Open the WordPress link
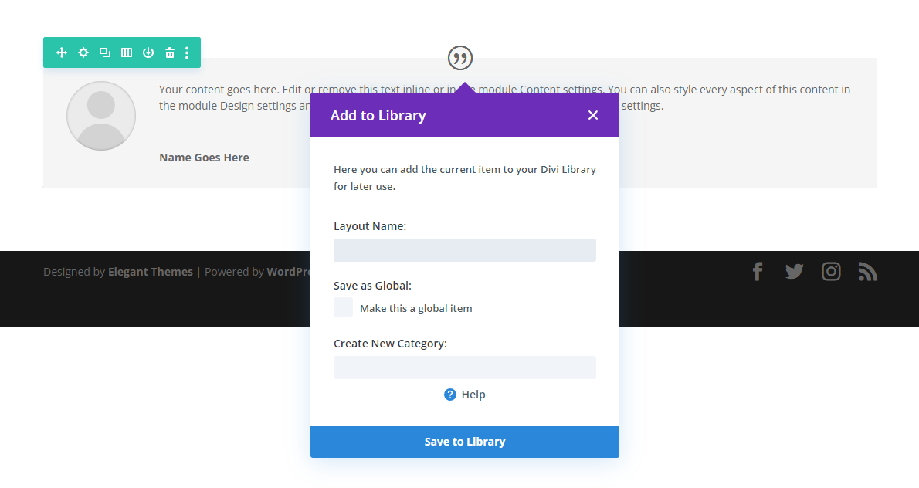The height and width of the screenshot is (488, 919). click(291, 271)
